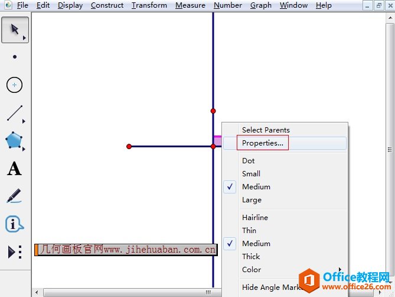395x297 pixels.
Task: Expand the Arrow tool flyout triangle
Action: [x=24, y=38]
